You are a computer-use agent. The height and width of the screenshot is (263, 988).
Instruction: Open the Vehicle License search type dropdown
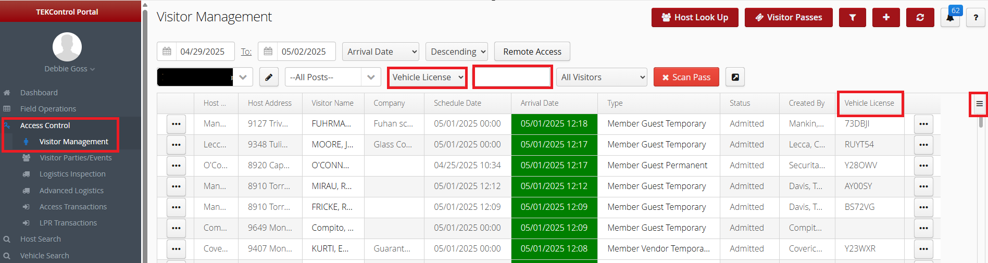[x=428, y=77]
